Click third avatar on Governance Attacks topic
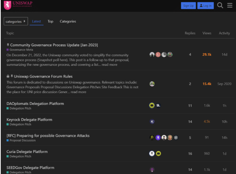The width and height of the screenshot is (236, 174). [164, 137]
